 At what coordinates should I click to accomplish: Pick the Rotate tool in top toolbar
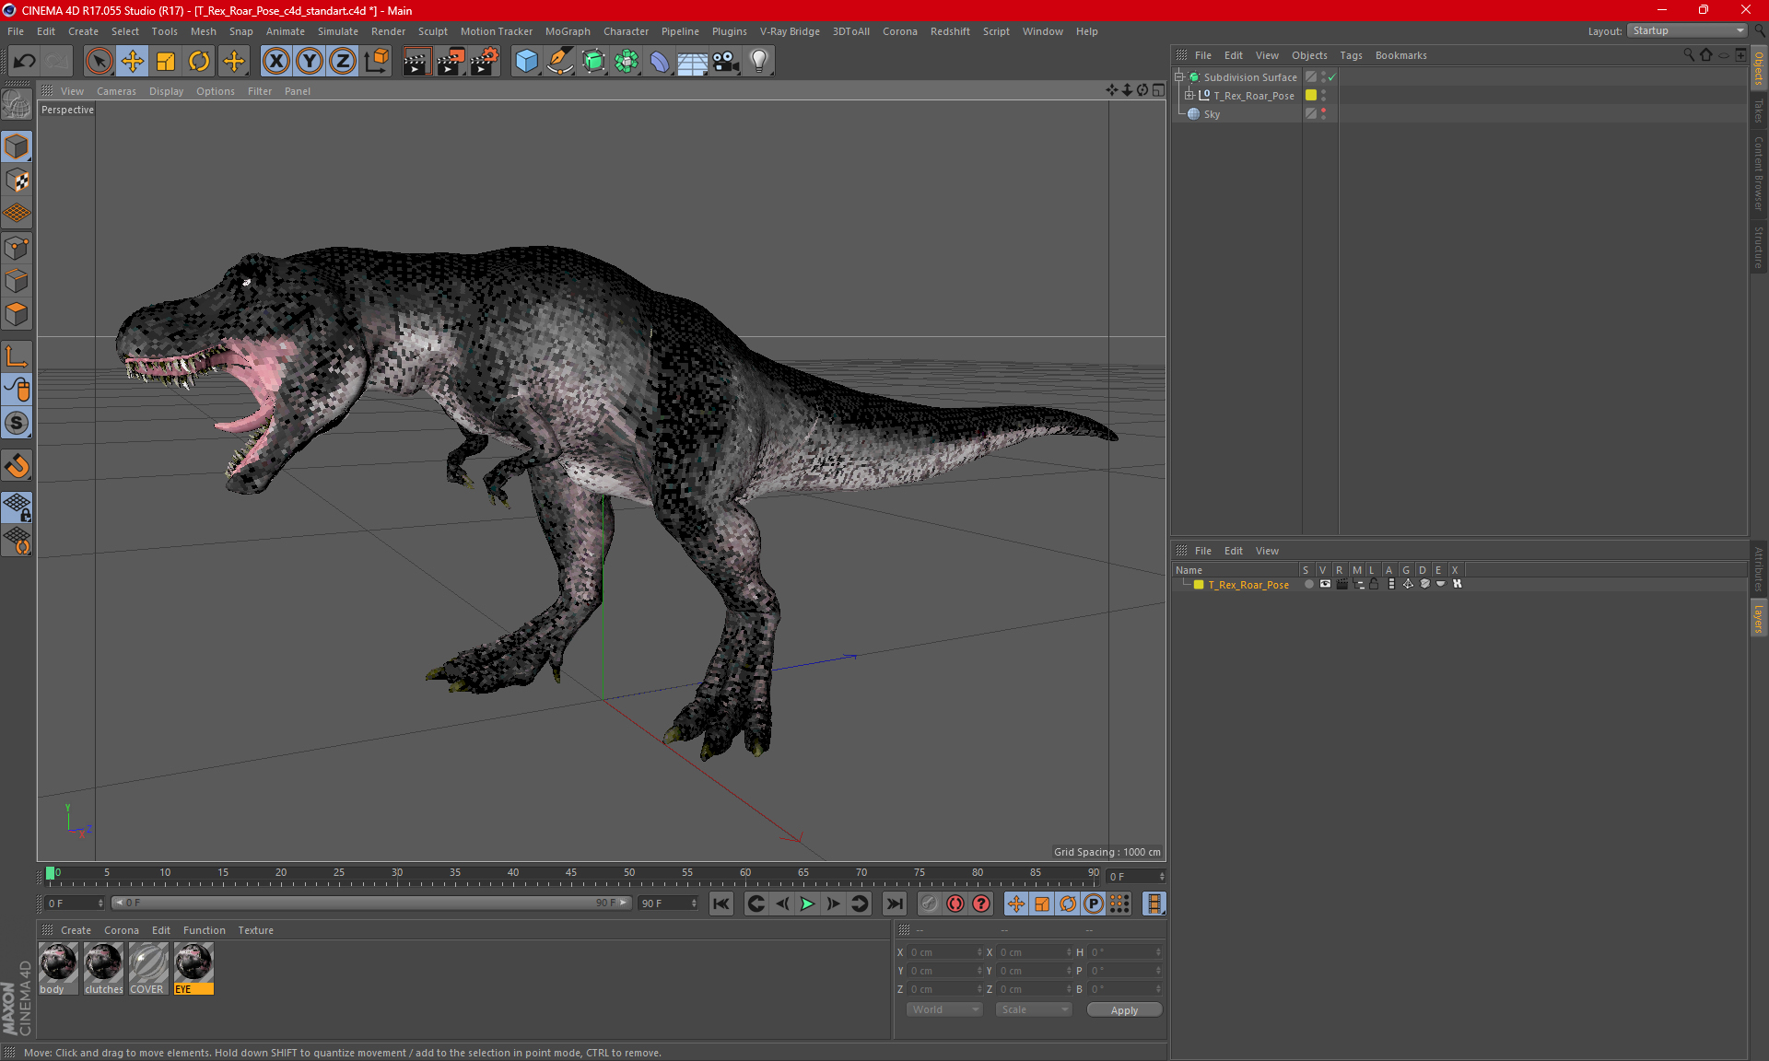pyautogui.click(x=199, y=61)
